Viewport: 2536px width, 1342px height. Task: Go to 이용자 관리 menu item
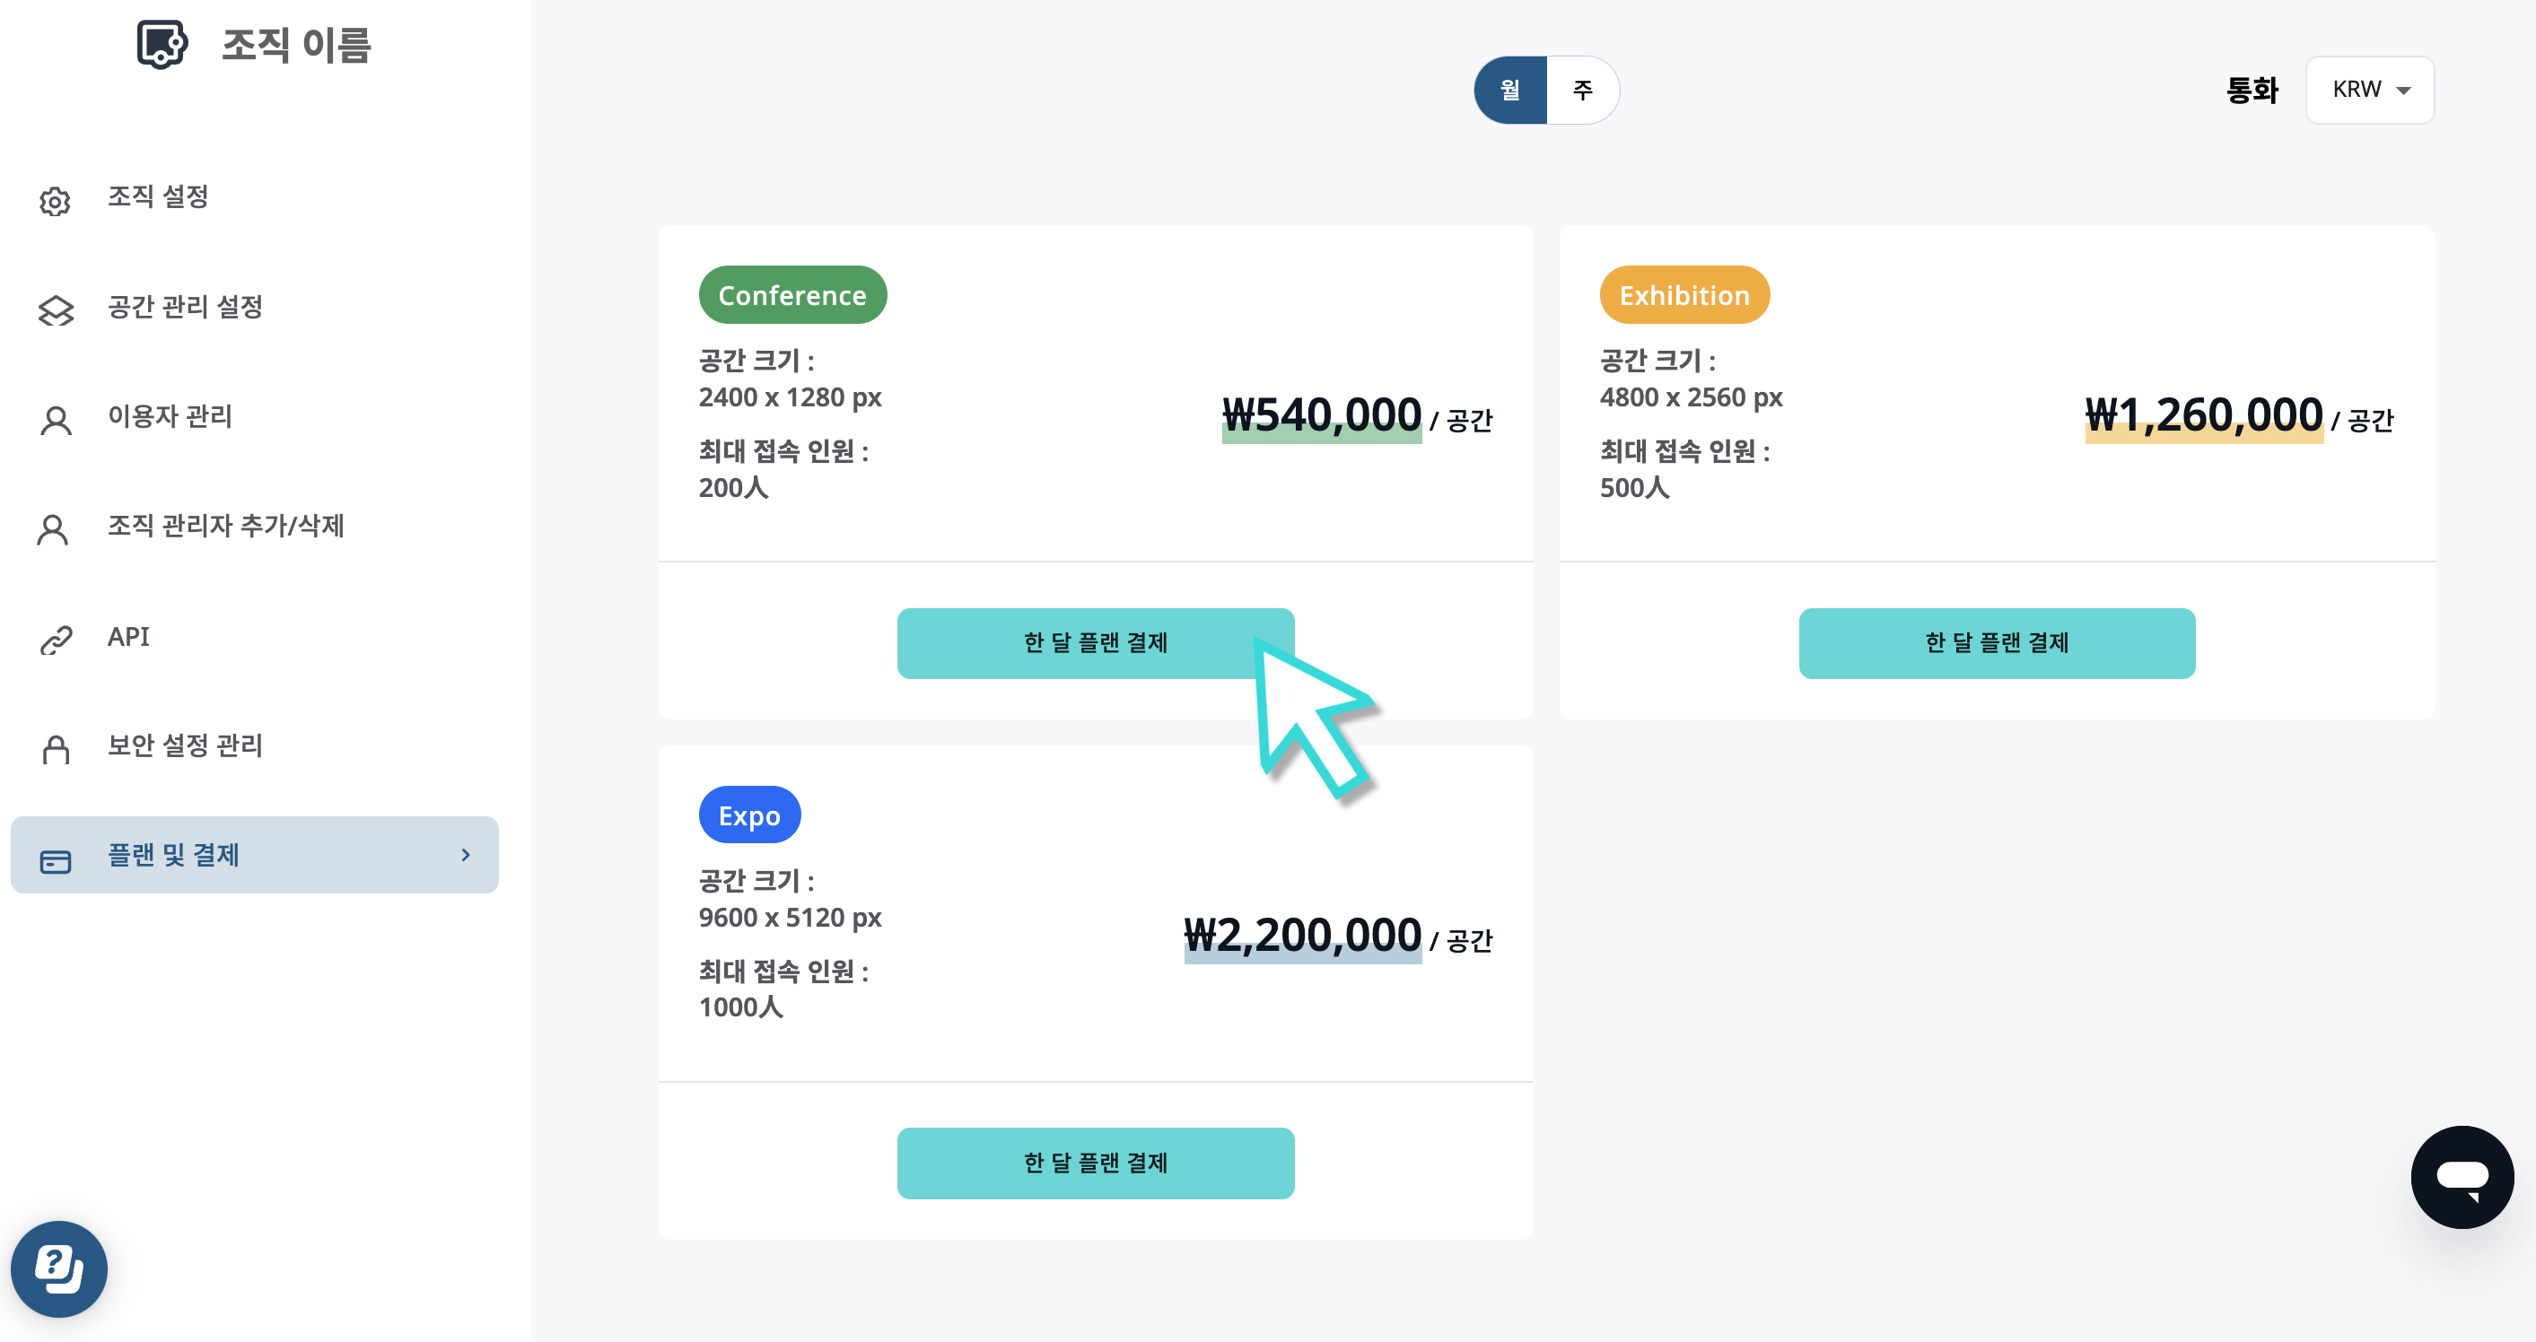coord(171,416)
